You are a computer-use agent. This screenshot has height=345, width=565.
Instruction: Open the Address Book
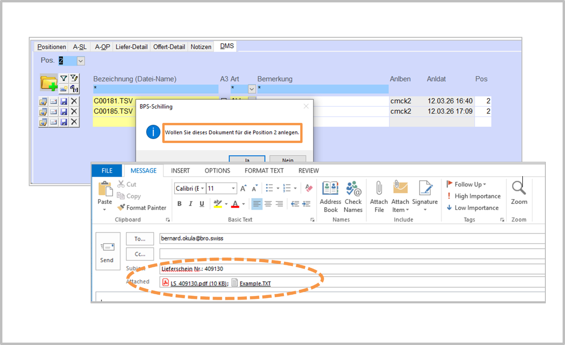[x=330, y=197]
